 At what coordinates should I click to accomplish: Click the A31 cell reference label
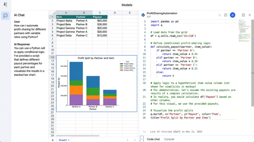coord(149,17)
